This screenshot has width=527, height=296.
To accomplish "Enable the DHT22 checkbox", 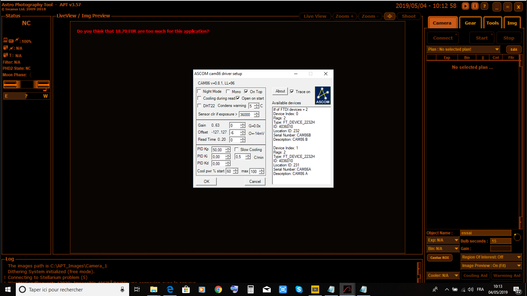I will coord(199,106).
